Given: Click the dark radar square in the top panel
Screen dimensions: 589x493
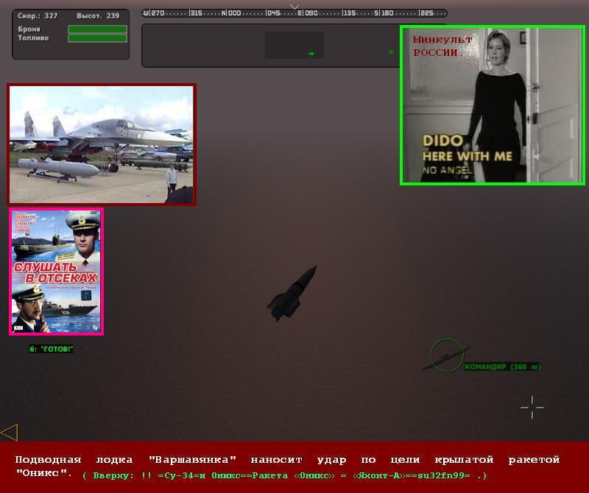Looking at the screenshot, I should pyautogui.click(x=294, y=45).
